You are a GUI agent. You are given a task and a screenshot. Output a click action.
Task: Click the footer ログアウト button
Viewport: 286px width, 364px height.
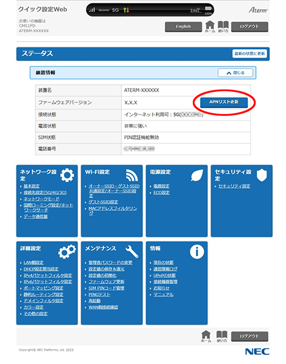(249, 336)
